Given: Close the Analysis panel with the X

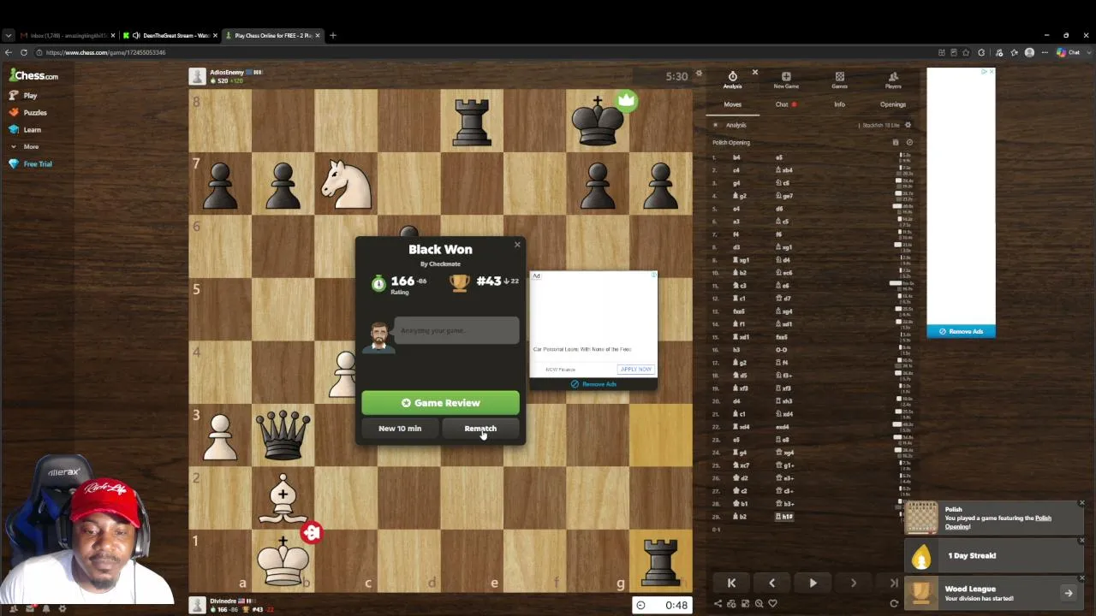Looking at the screenshot, I should (x=754, y=73).
